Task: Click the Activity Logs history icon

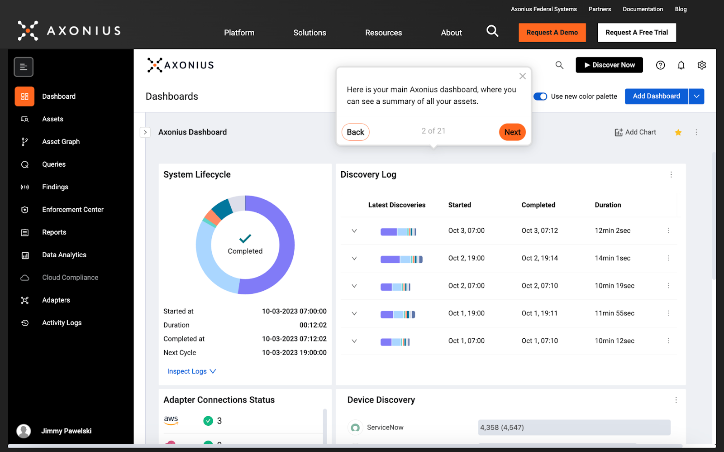Action: point(25,323)
